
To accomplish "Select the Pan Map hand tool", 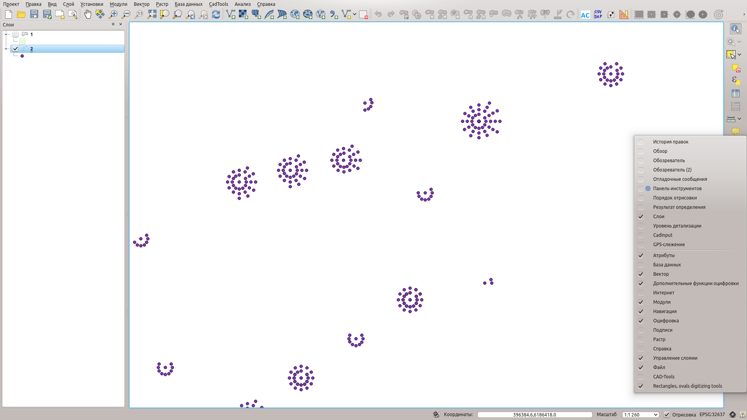I will point(88,14).
